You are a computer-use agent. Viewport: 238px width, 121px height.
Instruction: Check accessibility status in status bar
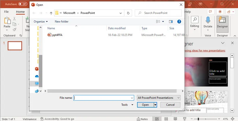(x=57, y=119)
